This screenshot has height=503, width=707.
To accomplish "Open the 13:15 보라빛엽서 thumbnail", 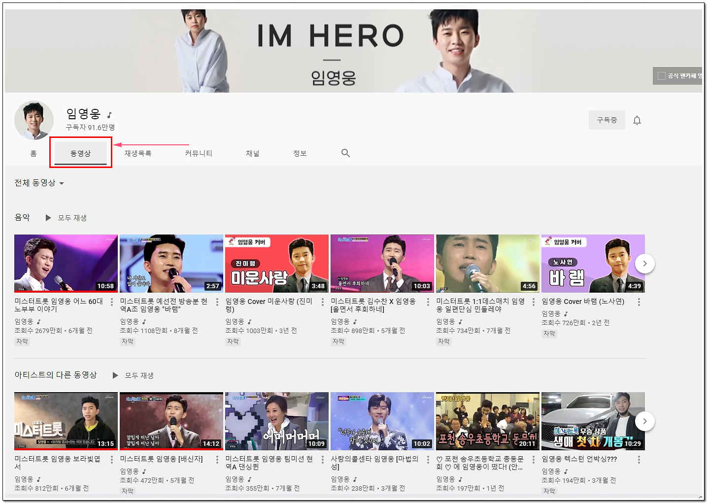I will point(66,421).
